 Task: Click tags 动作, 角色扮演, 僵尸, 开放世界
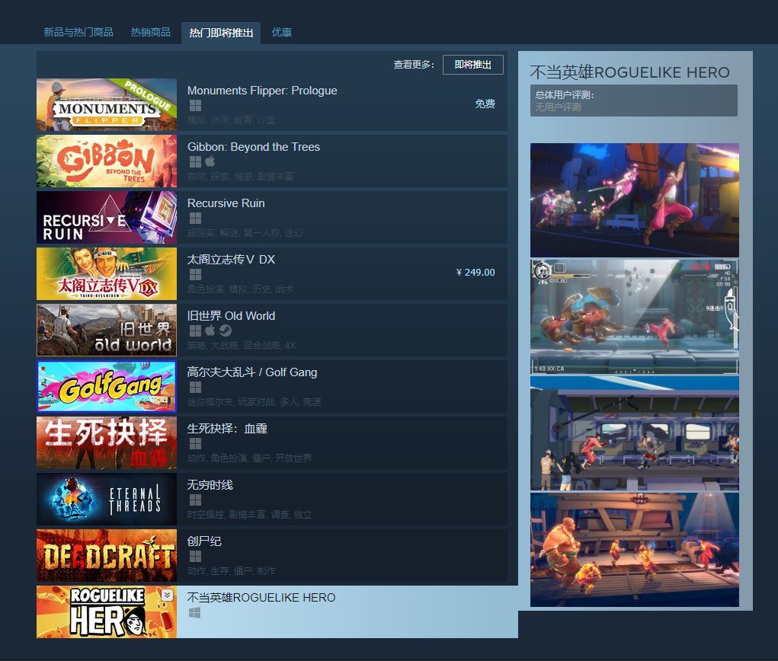pyautogui.click(x=250, y=458)
